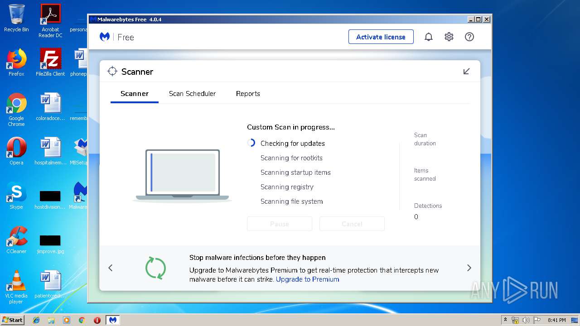Open Chrome from the taskbar
This screenshot has width=580, height=326.
click(x=82, y=320)
